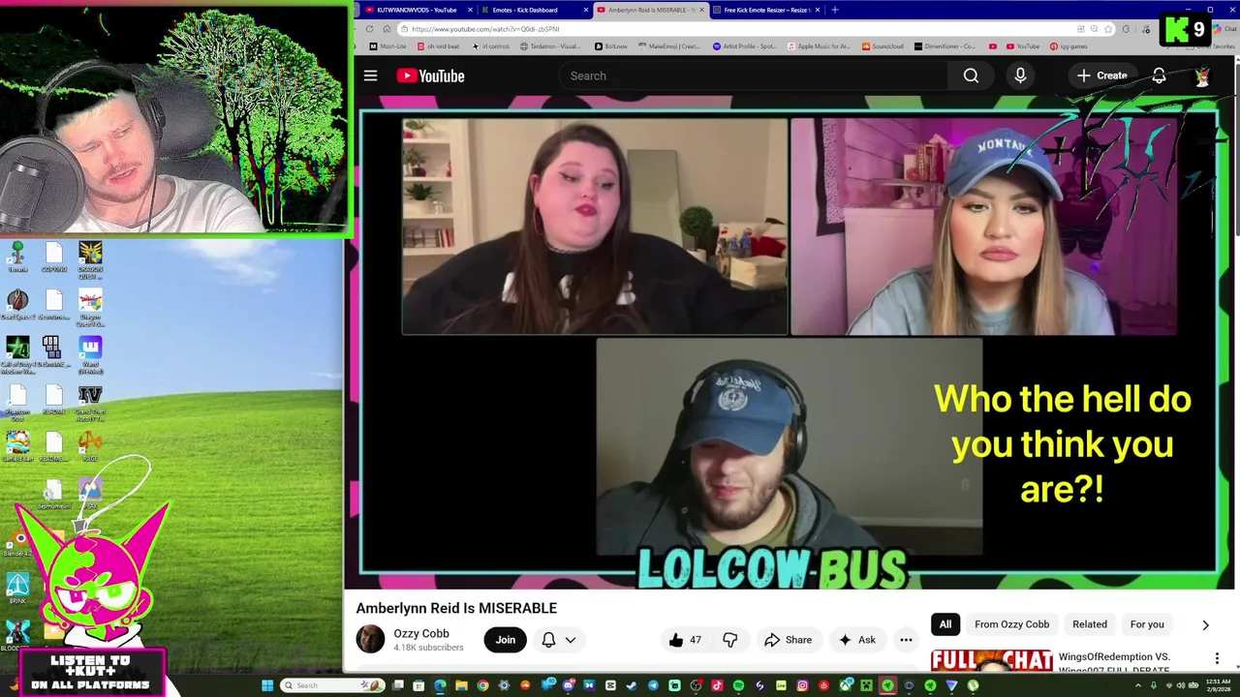Screen dimensions: 1240x697
Task: Open Chrome from the taskbar
Action: 483,686
